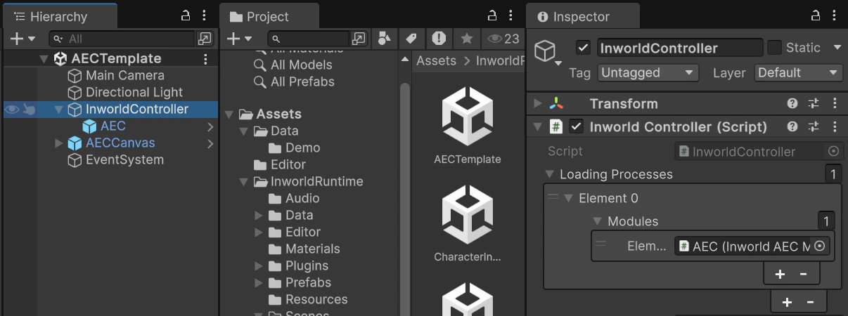This screenshot has width=848, height=316.
Task: Collapse the Data folder under Assets
Action: click(x=243, y=131)
